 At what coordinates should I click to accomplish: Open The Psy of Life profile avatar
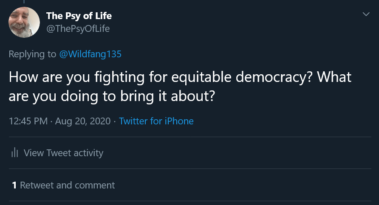pos(24,22)
